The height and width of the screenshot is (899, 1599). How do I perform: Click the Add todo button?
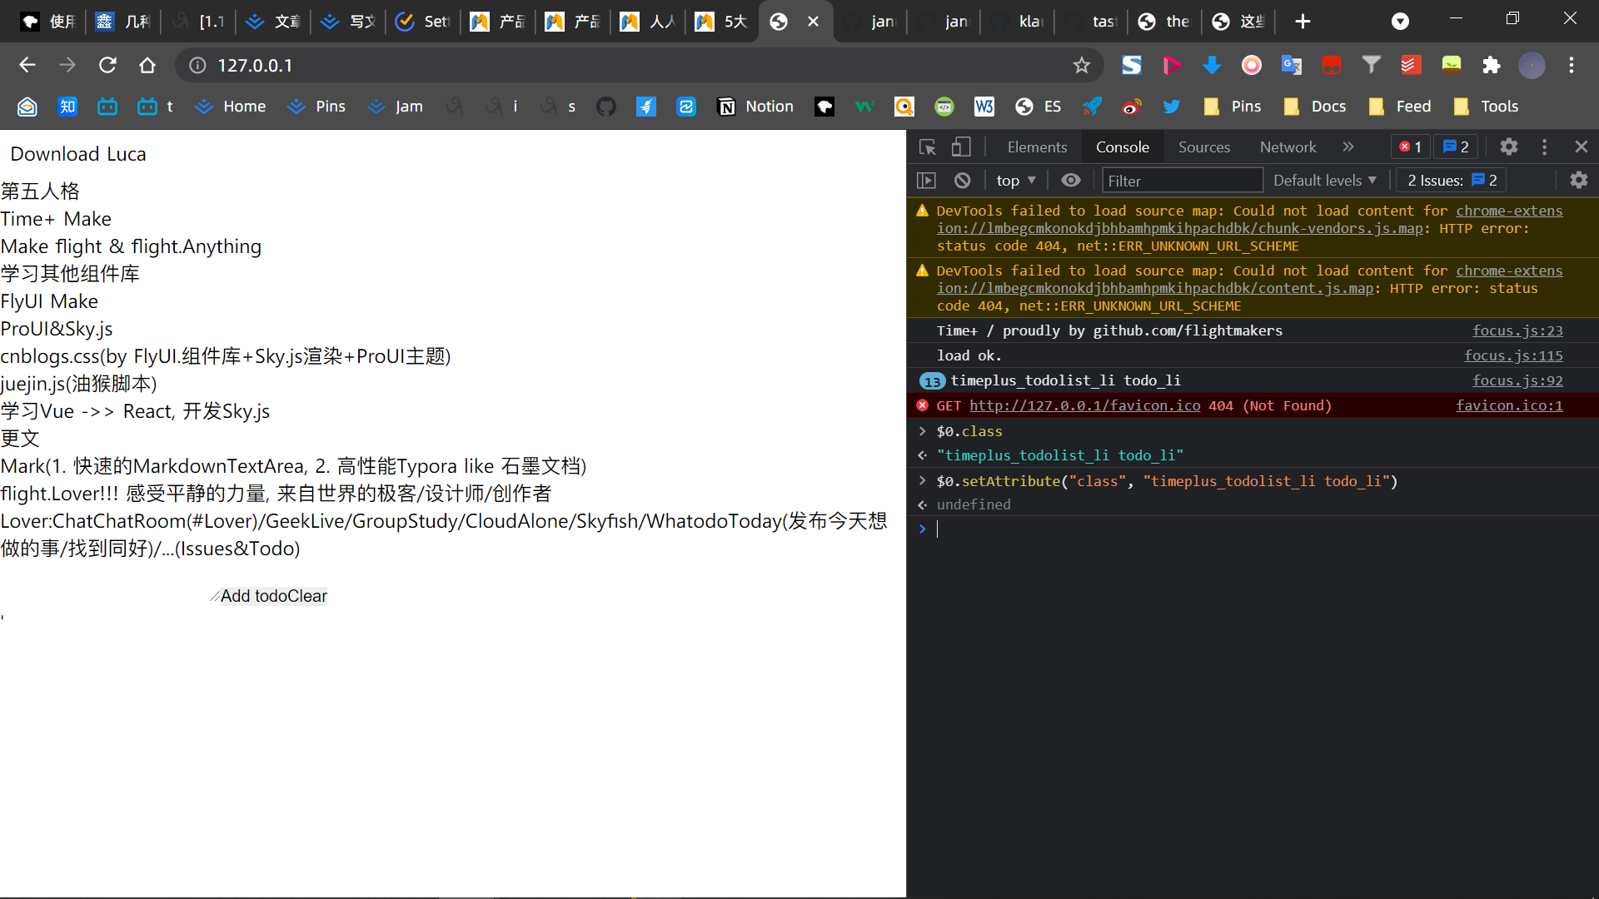coord(253,596)
